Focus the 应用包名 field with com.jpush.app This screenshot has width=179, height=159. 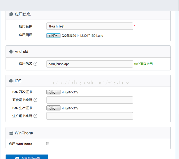point(90,64)
